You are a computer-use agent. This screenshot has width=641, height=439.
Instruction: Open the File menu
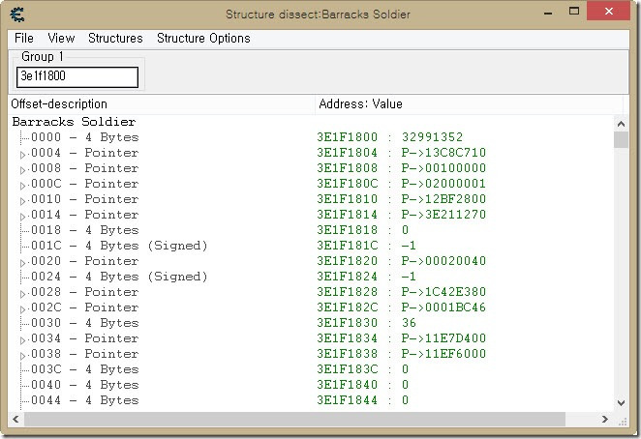23,38
